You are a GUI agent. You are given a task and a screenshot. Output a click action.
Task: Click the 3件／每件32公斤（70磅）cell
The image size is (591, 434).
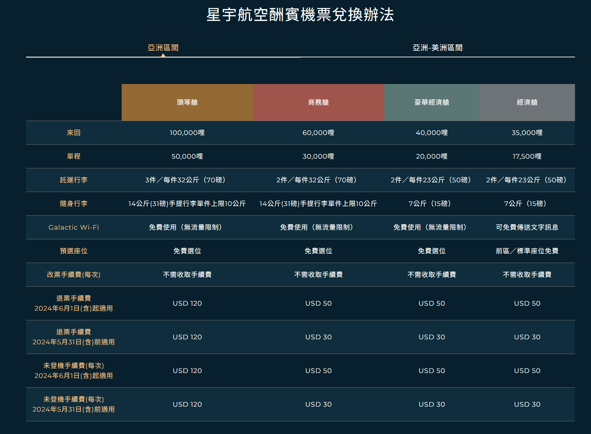pos(187,180)
